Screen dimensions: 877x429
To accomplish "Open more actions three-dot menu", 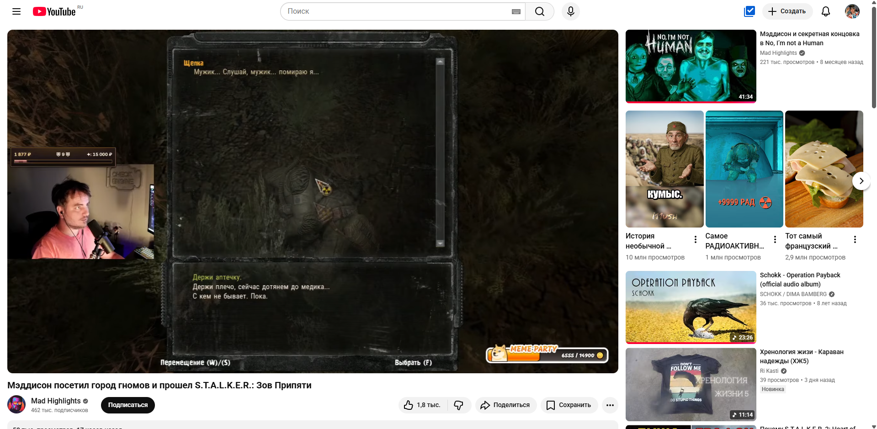I will tap(610, 405).
